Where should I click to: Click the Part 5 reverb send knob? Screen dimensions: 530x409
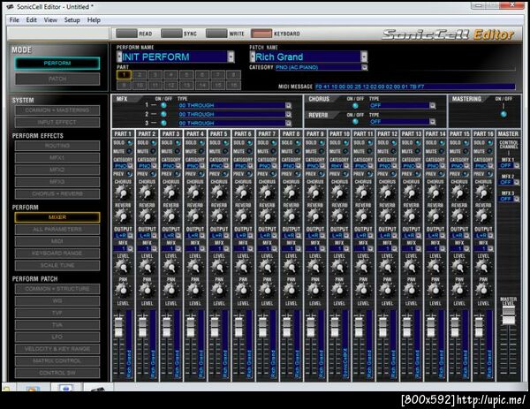click(219, 216)
